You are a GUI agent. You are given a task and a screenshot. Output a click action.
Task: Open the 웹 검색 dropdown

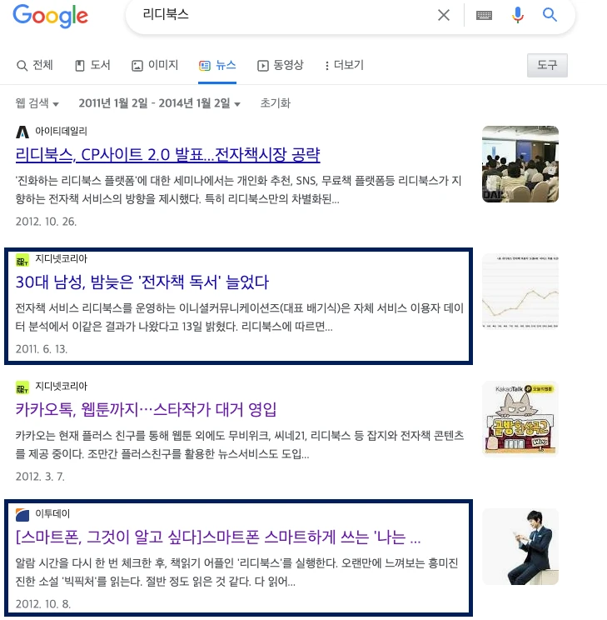click(x=37, y=103)
